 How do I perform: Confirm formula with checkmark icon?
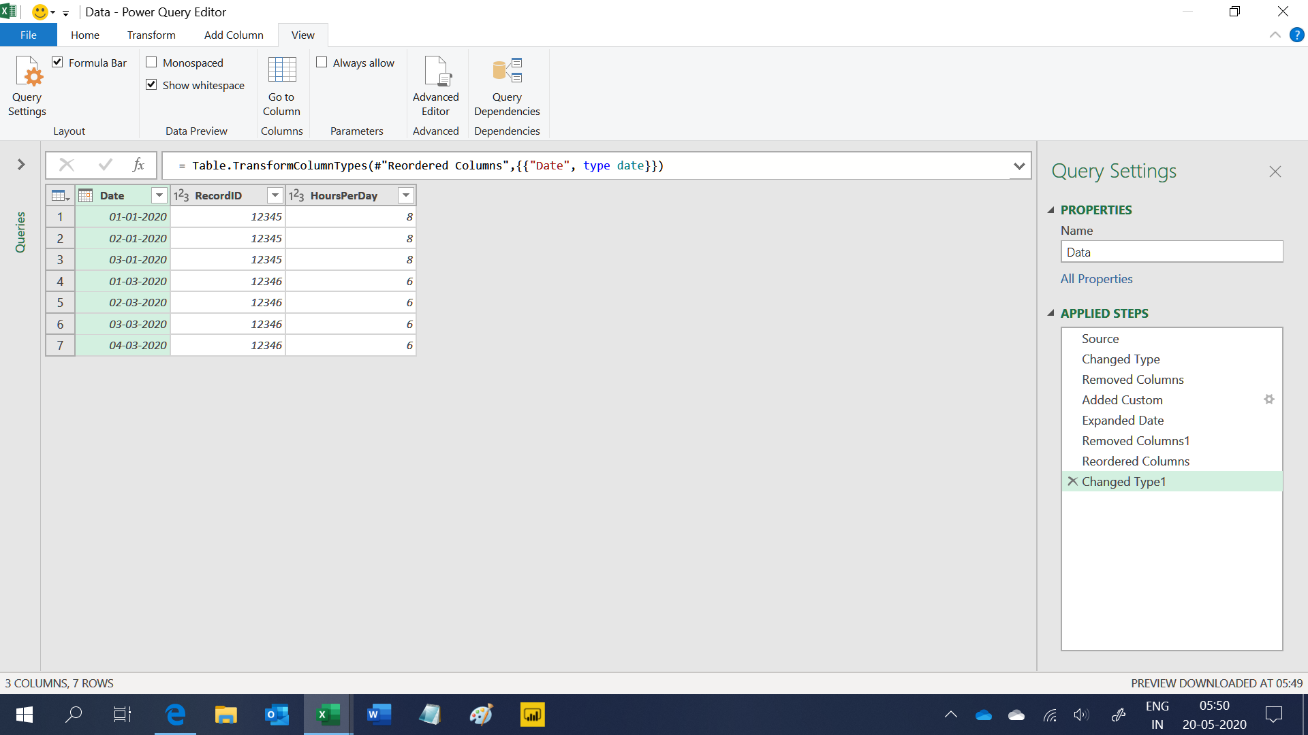tap(106, 165)
